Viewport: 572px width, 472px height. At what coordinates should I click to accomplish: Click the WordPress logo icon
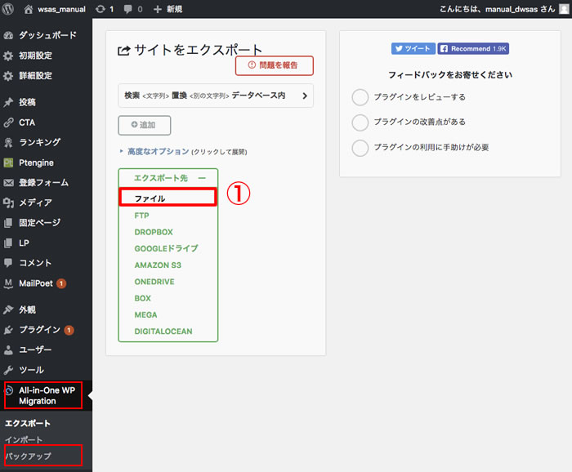[x=9, y=9]
